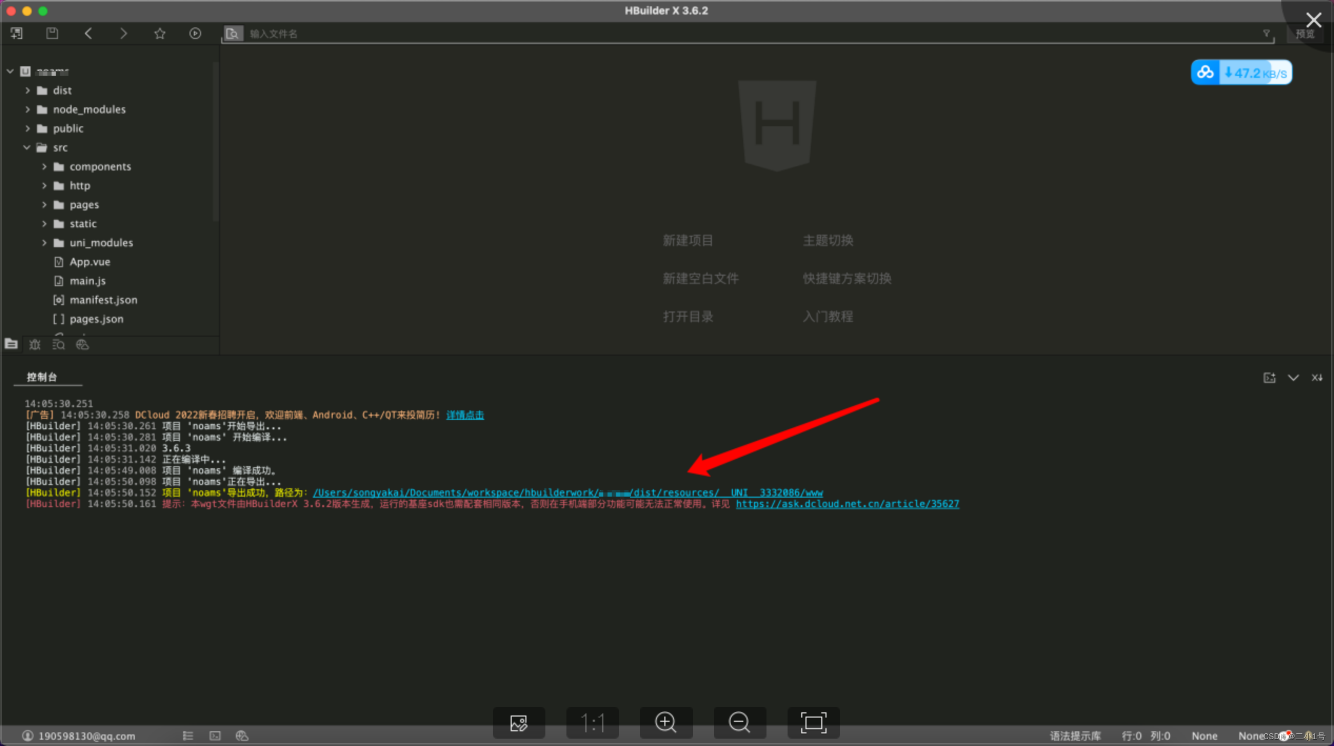
Task: Go back with the left arrow icon
Action: point(88,34)
